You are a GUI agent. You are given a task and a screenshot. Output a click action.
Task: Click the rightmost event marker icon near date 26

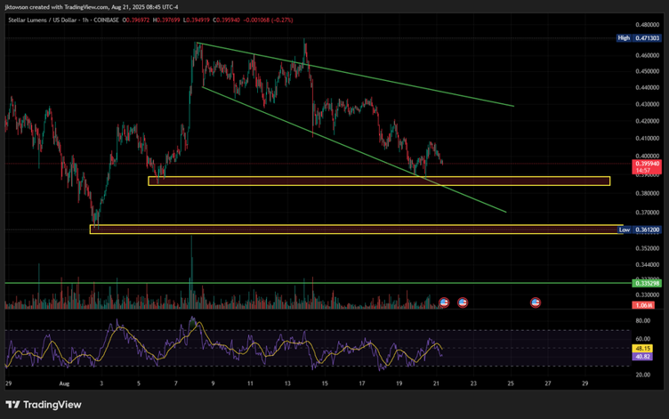coord(536,302)
